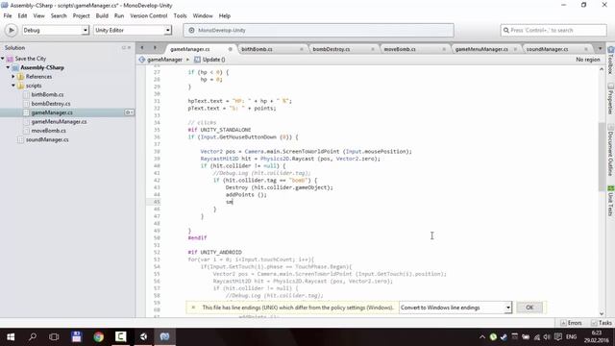Viewport: 615px width, 346px height.
Task: Close the soundManager.cs tab
Action: (x=586, y=49)
